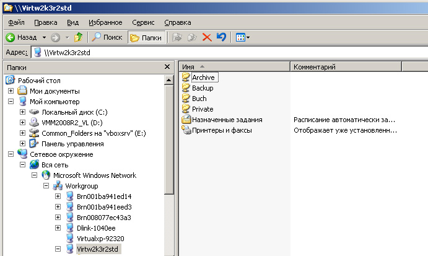Go back with the Назад button
The height and width of the screenshot is (256, 428).
pos(22,37)
